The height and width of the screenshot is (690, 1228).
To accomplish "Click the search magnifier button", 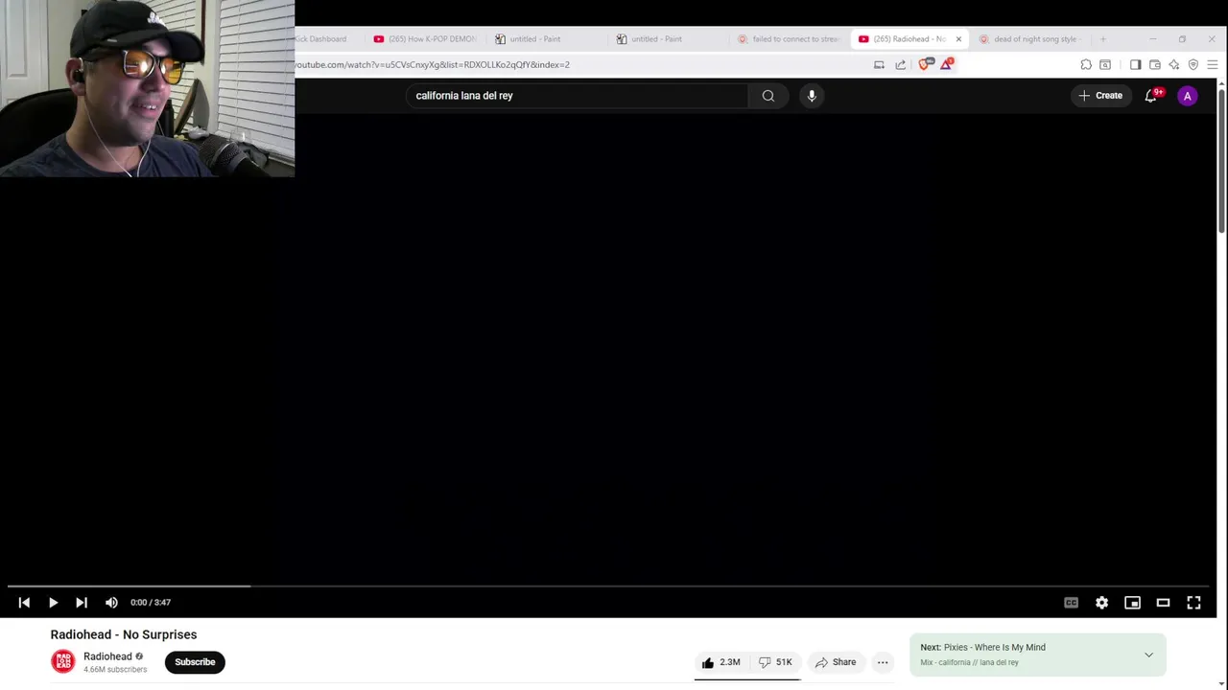I will coord(767,96).
